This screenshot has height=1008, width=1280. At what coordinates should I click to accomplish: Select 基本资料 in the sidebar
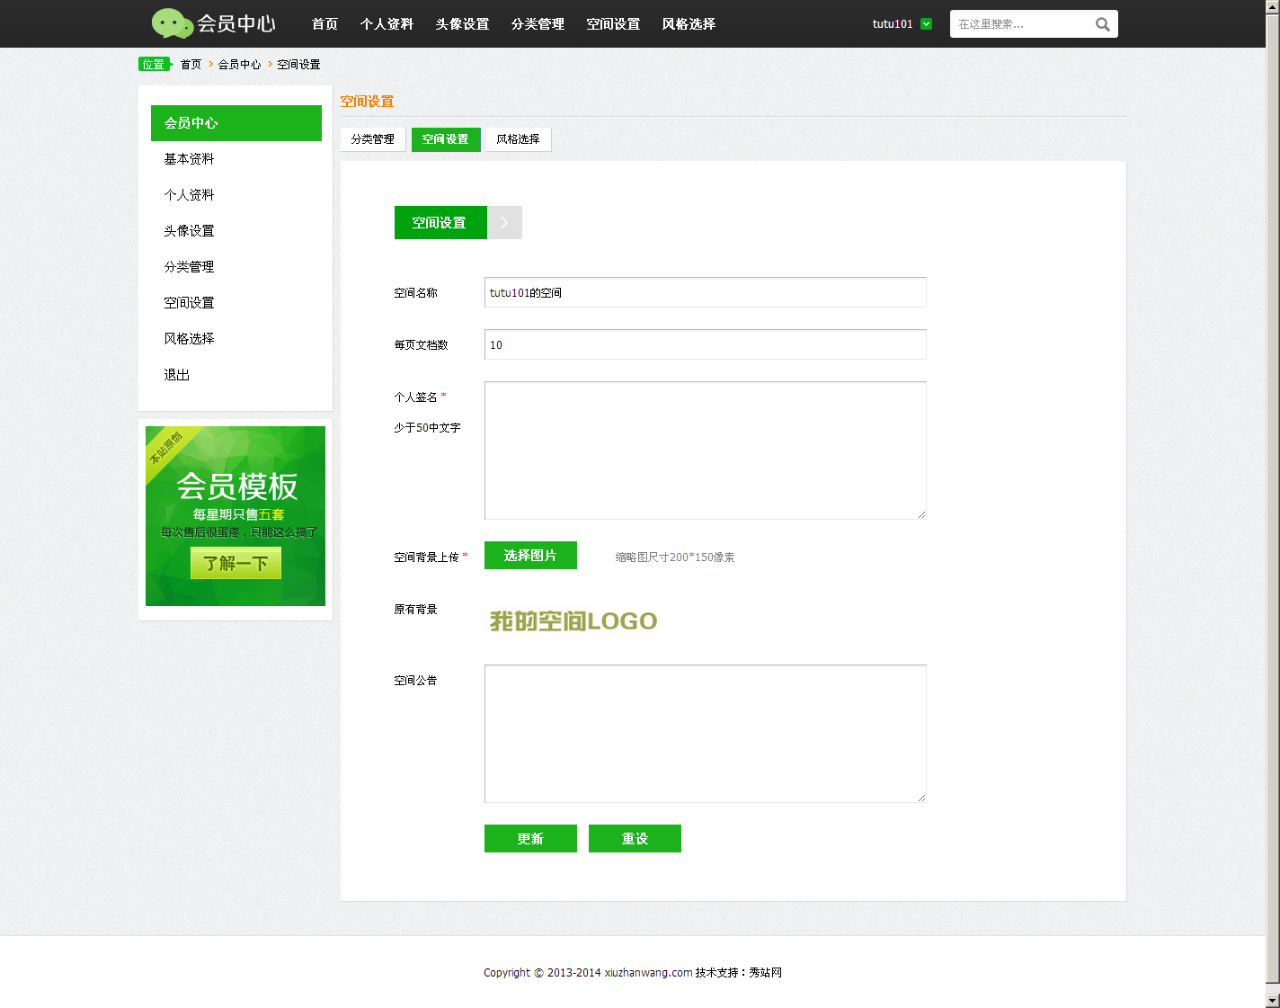(x=189, y=159)
